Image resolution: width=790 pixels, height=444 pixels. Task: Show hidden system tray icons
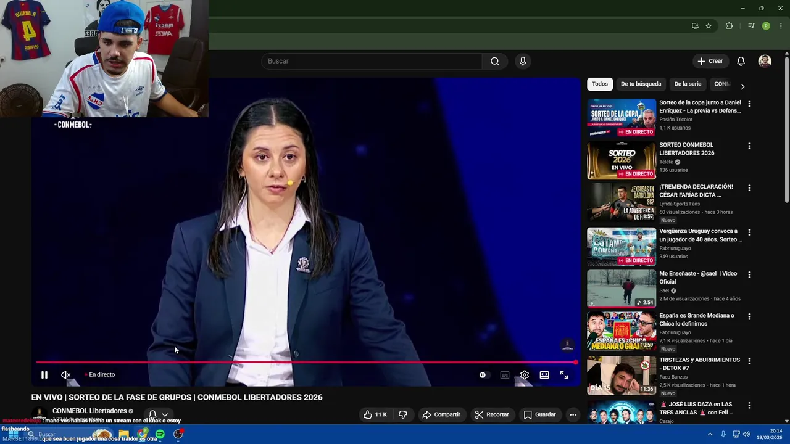tap(710, 434)
